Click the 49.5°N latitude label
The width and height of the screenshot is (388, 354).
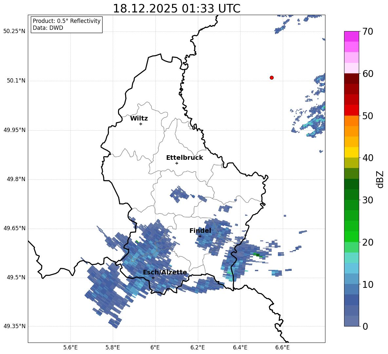(x=16, y=277)
